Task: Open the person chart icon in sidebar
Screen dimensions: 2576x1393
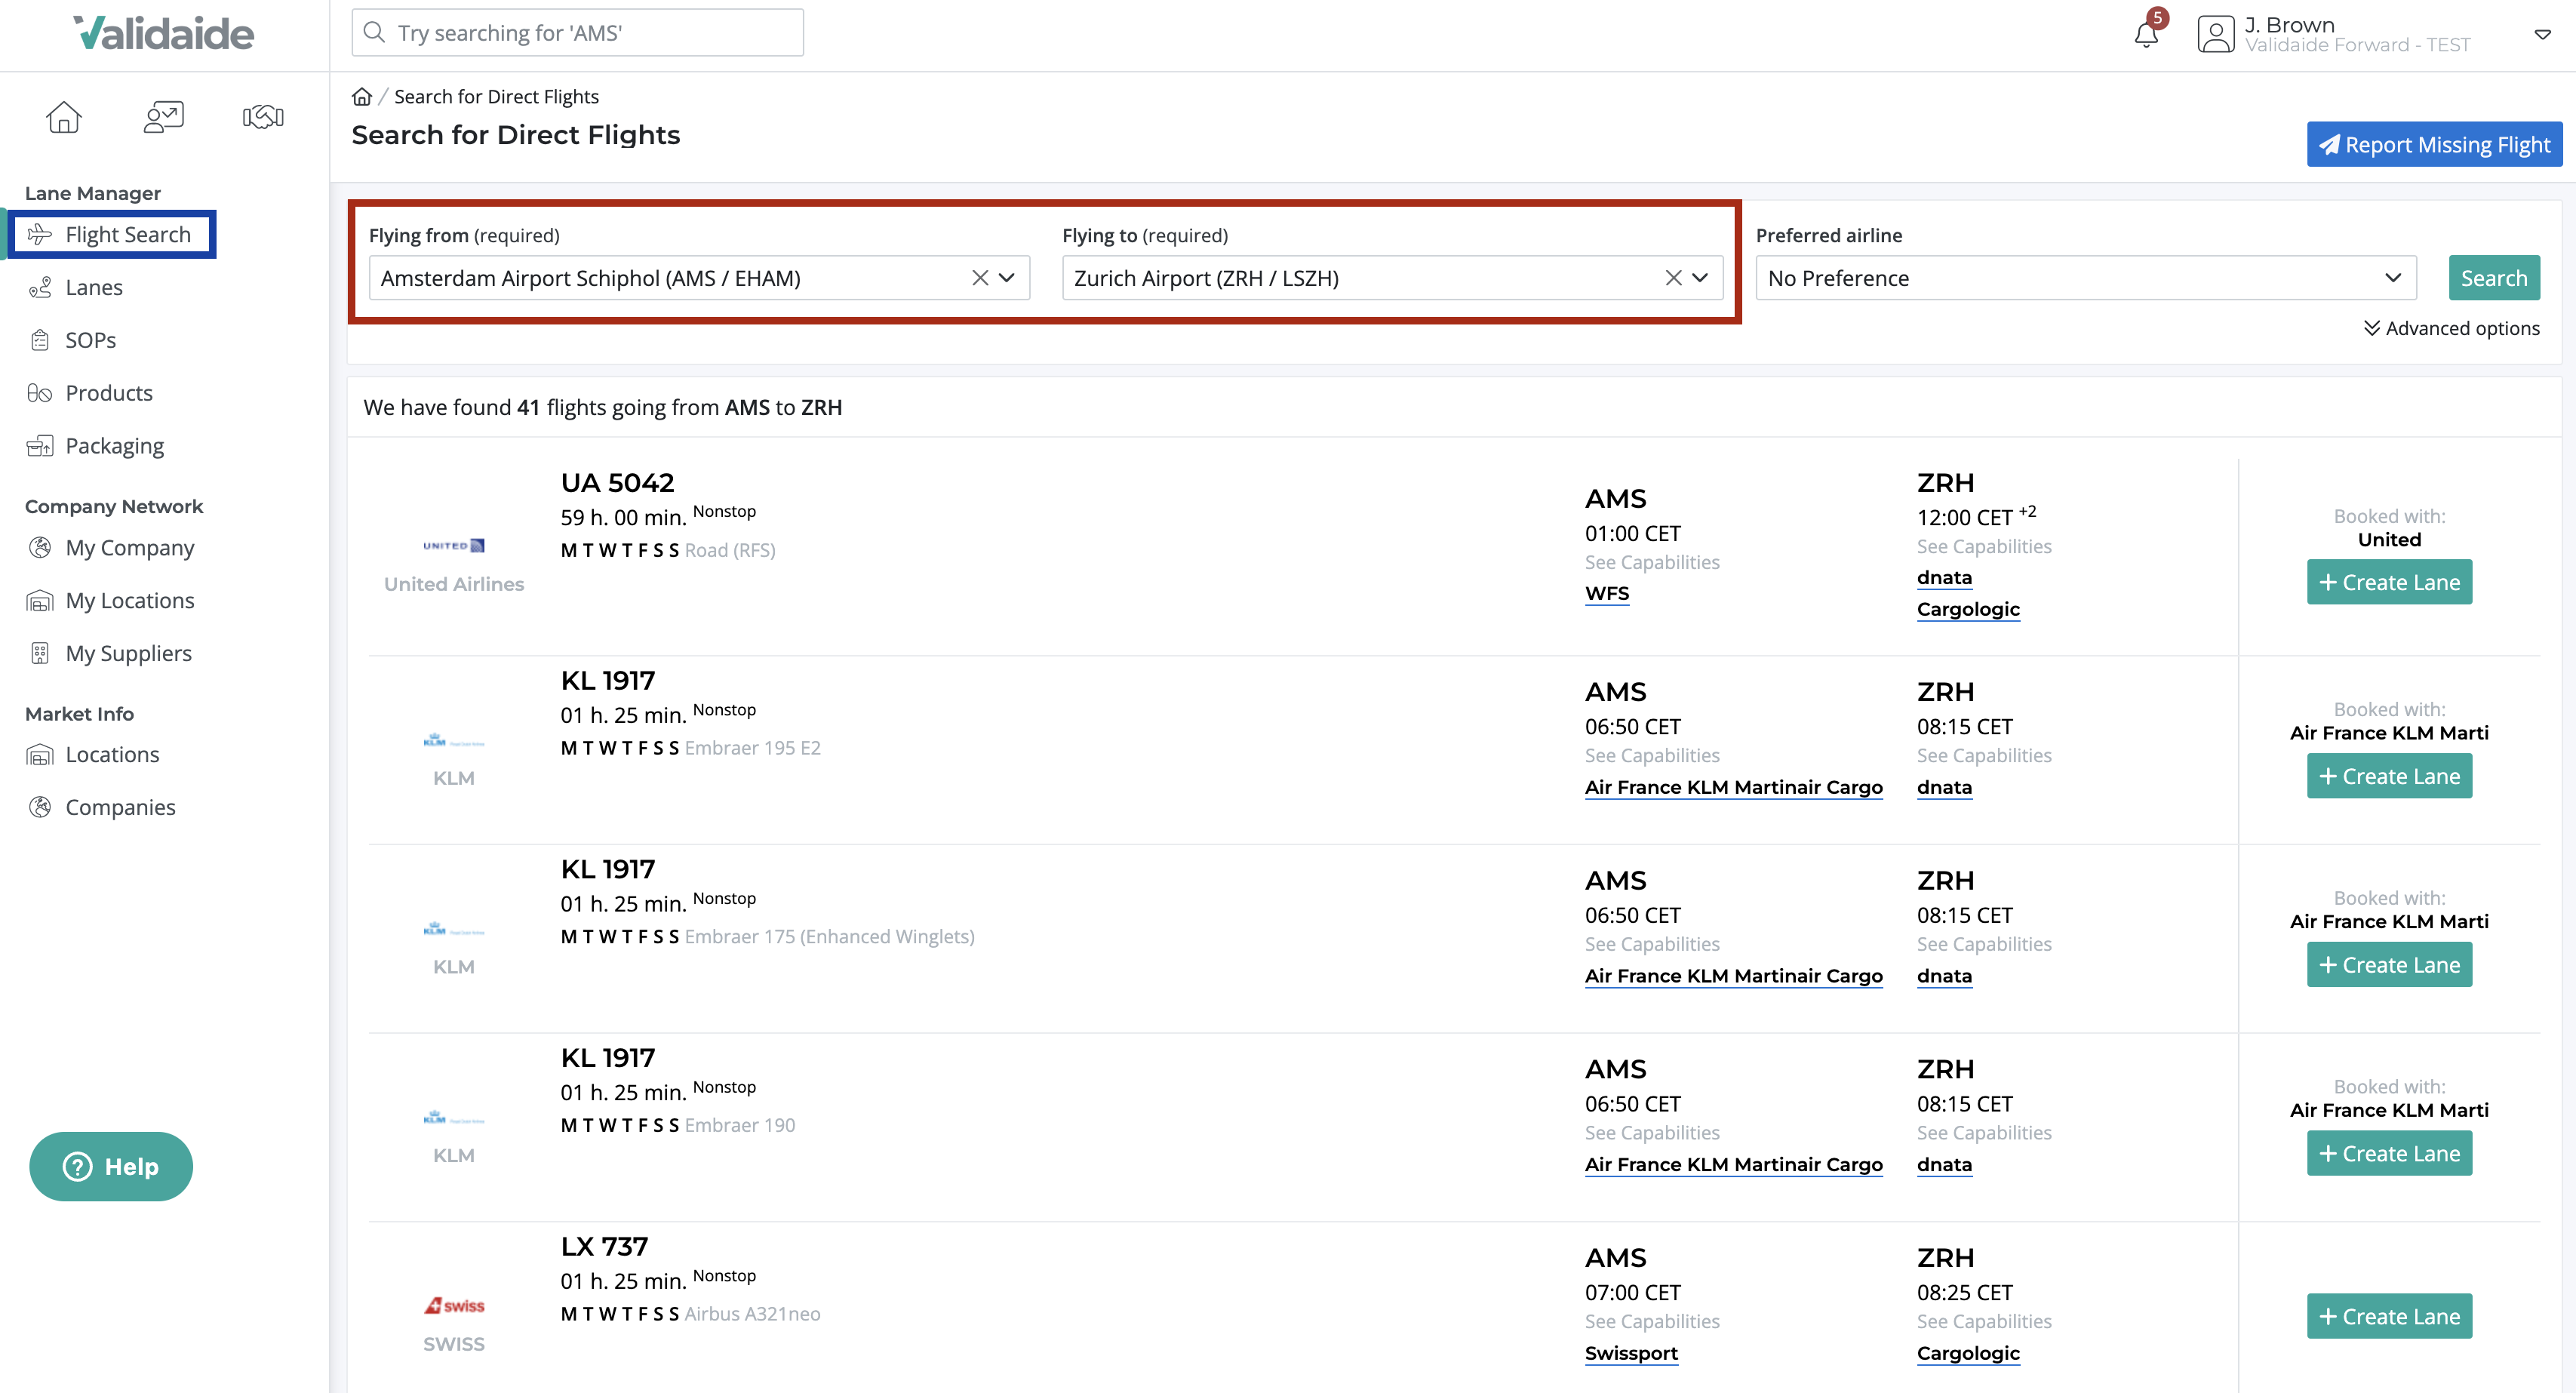Action: coord(164,117)
